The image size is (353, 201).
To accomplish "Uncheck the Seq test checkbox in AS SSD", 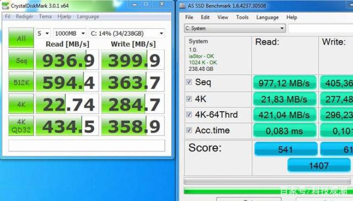I will click(x=189, y=82).
